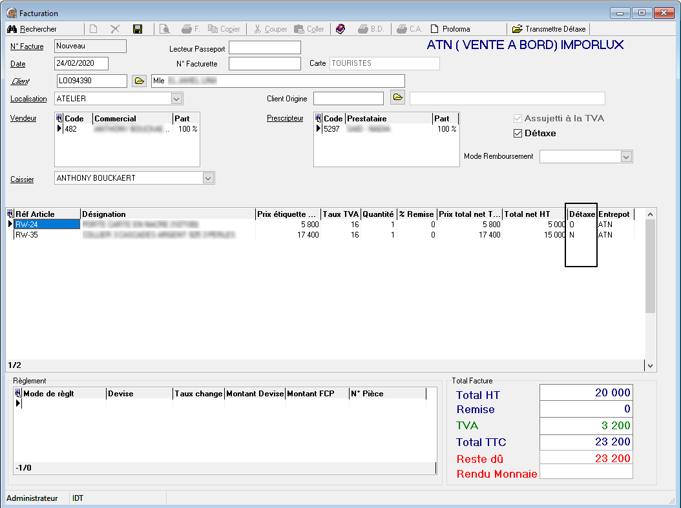Open Client Origine folder browse icon
This screenshot has height=508, width=681.
(x=397, y=98)
